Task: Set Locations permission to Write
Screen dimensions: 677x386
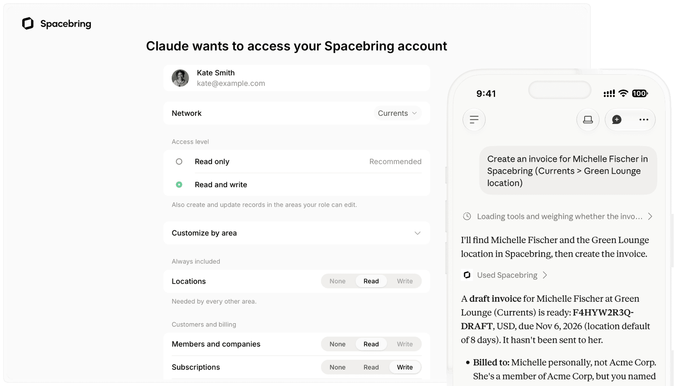Action: click(405, 281)
